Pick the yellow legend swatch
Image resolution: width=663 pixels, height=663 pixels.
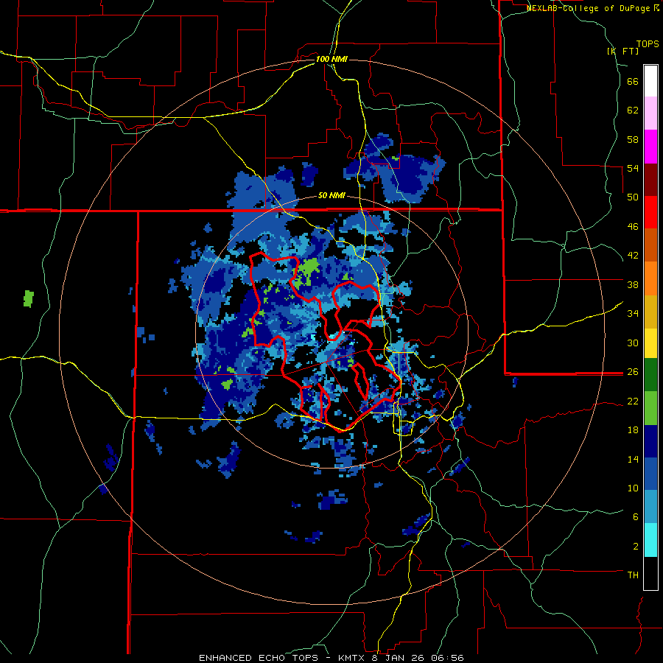pyautogui.click(x=650, y=343)
